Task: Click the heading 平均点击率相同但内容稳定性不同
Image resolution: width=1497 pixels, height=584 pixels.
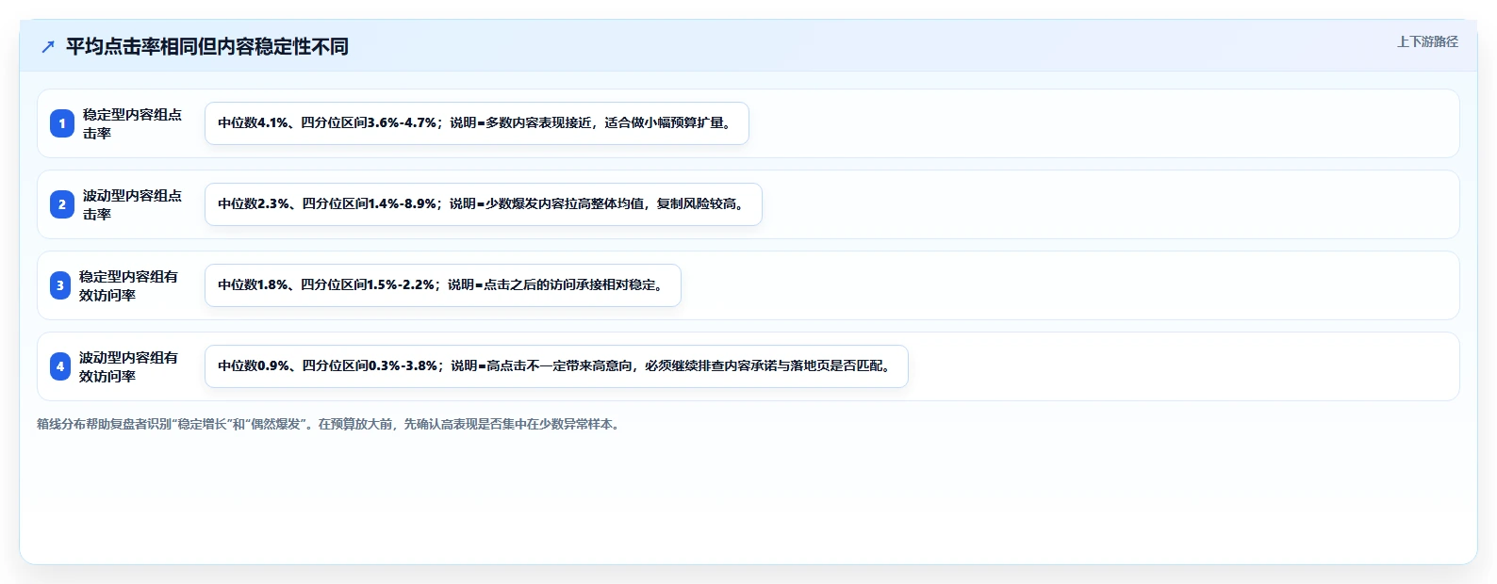Action: pyautogui.click(x=207, y=46)
